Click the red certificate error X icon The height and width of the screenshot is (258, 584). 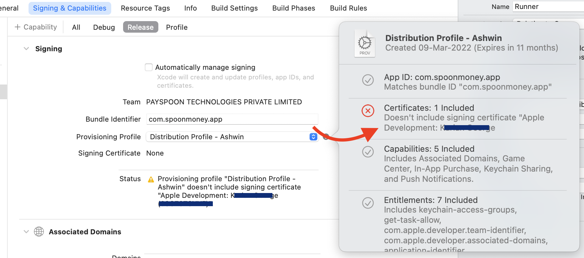[x=368, y=111]
